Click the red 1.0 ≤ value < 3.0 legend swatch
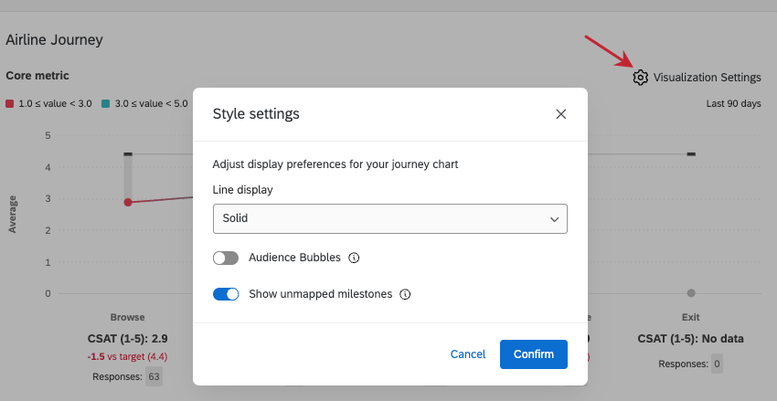Image resolution: width=777 pixels, height=401 pixels. [x=9, y=104]
